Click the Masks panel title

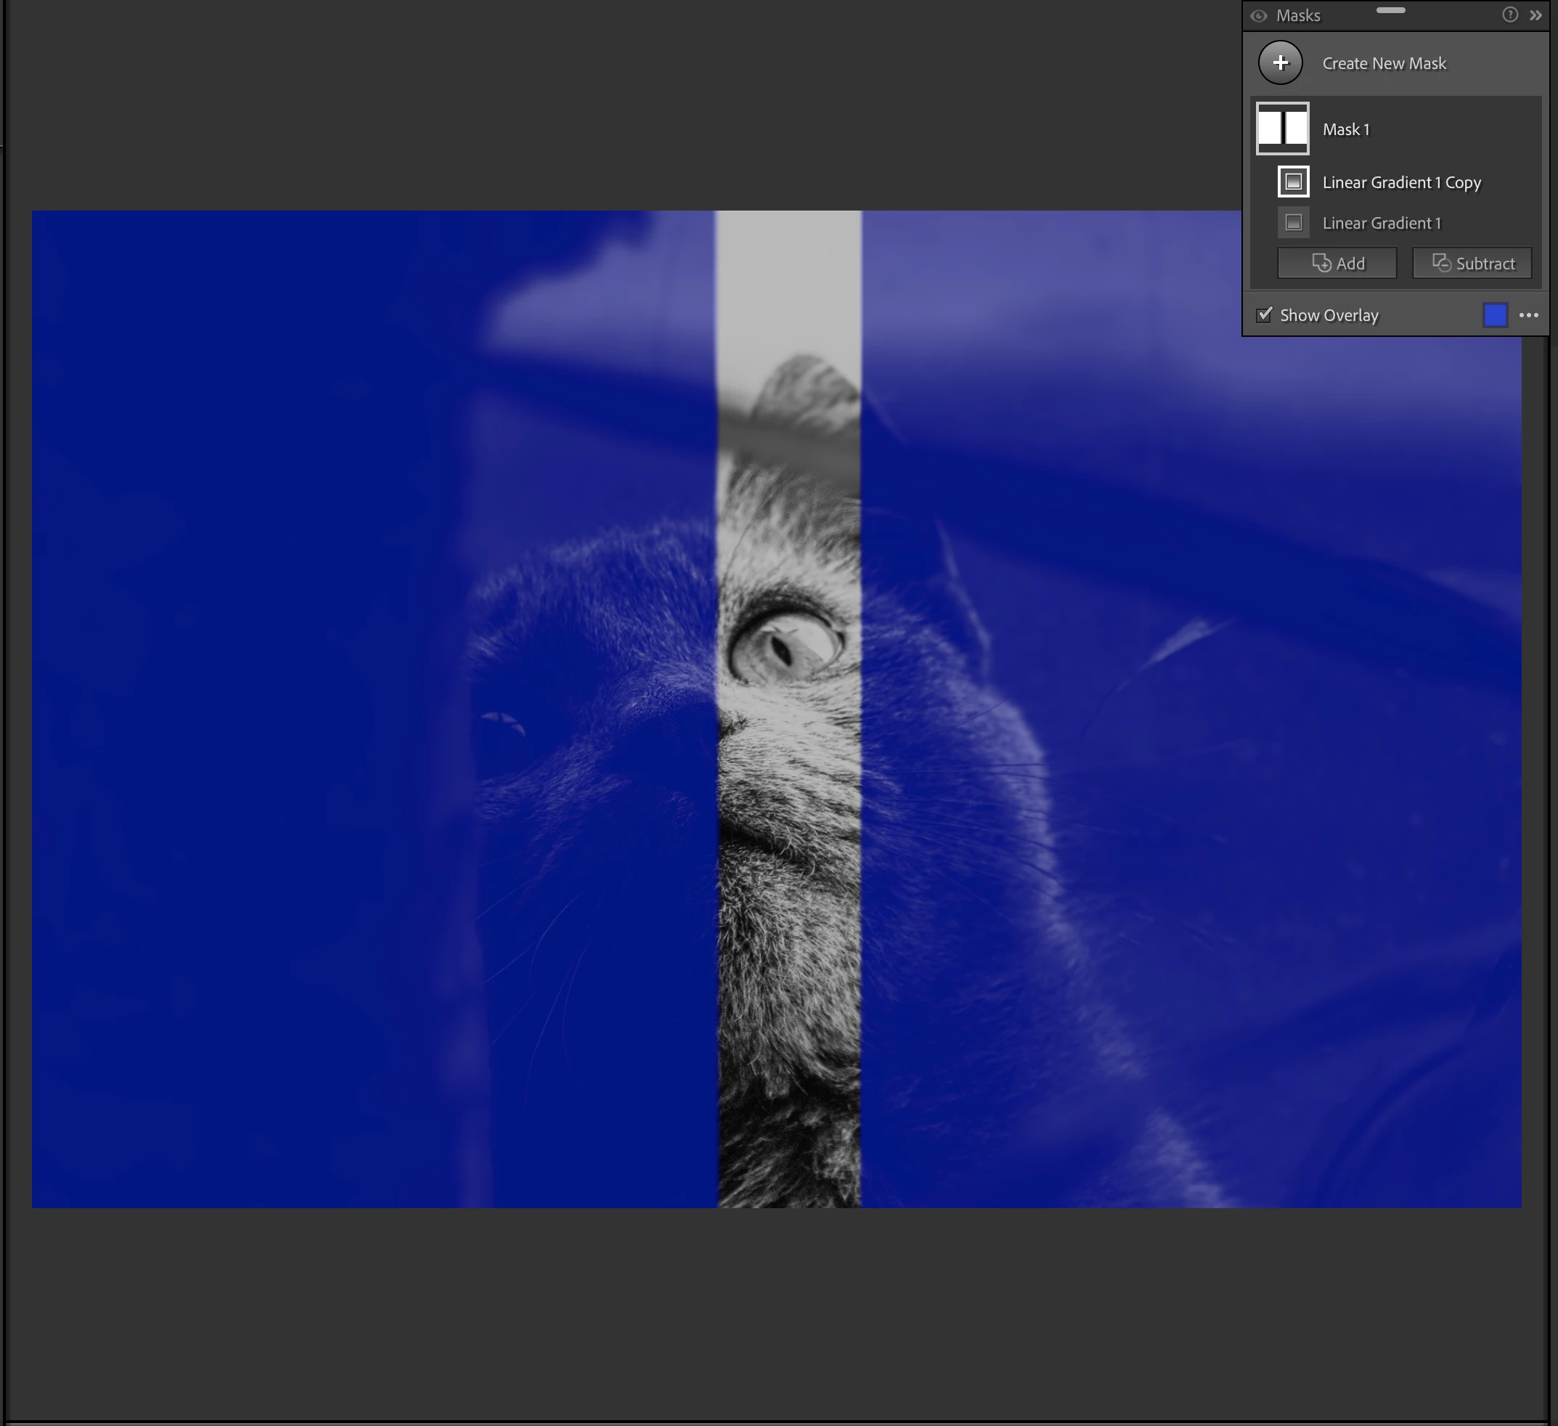pos(1297,15)
